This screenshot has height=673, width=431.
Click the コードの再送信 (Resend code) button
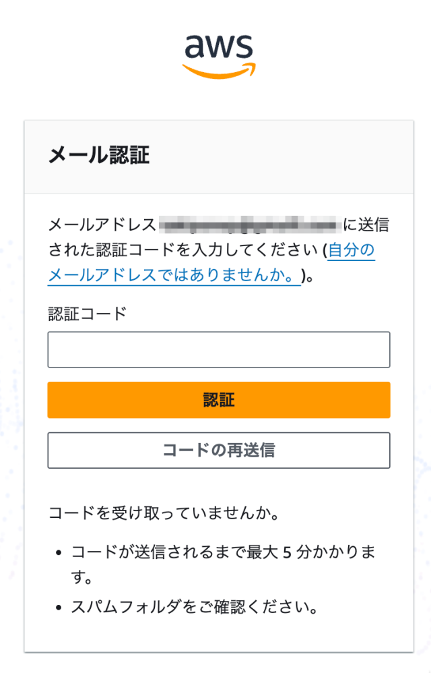[219, 450]
